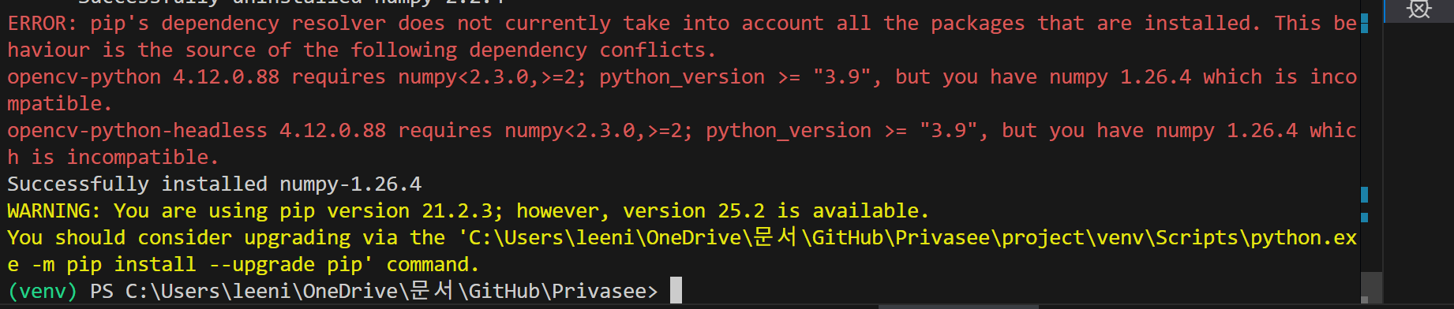Viewport: 1454px width, 309px height.
Task: Click the lowest blue marker in scrollbar gutter
Action: (1365, 218)
